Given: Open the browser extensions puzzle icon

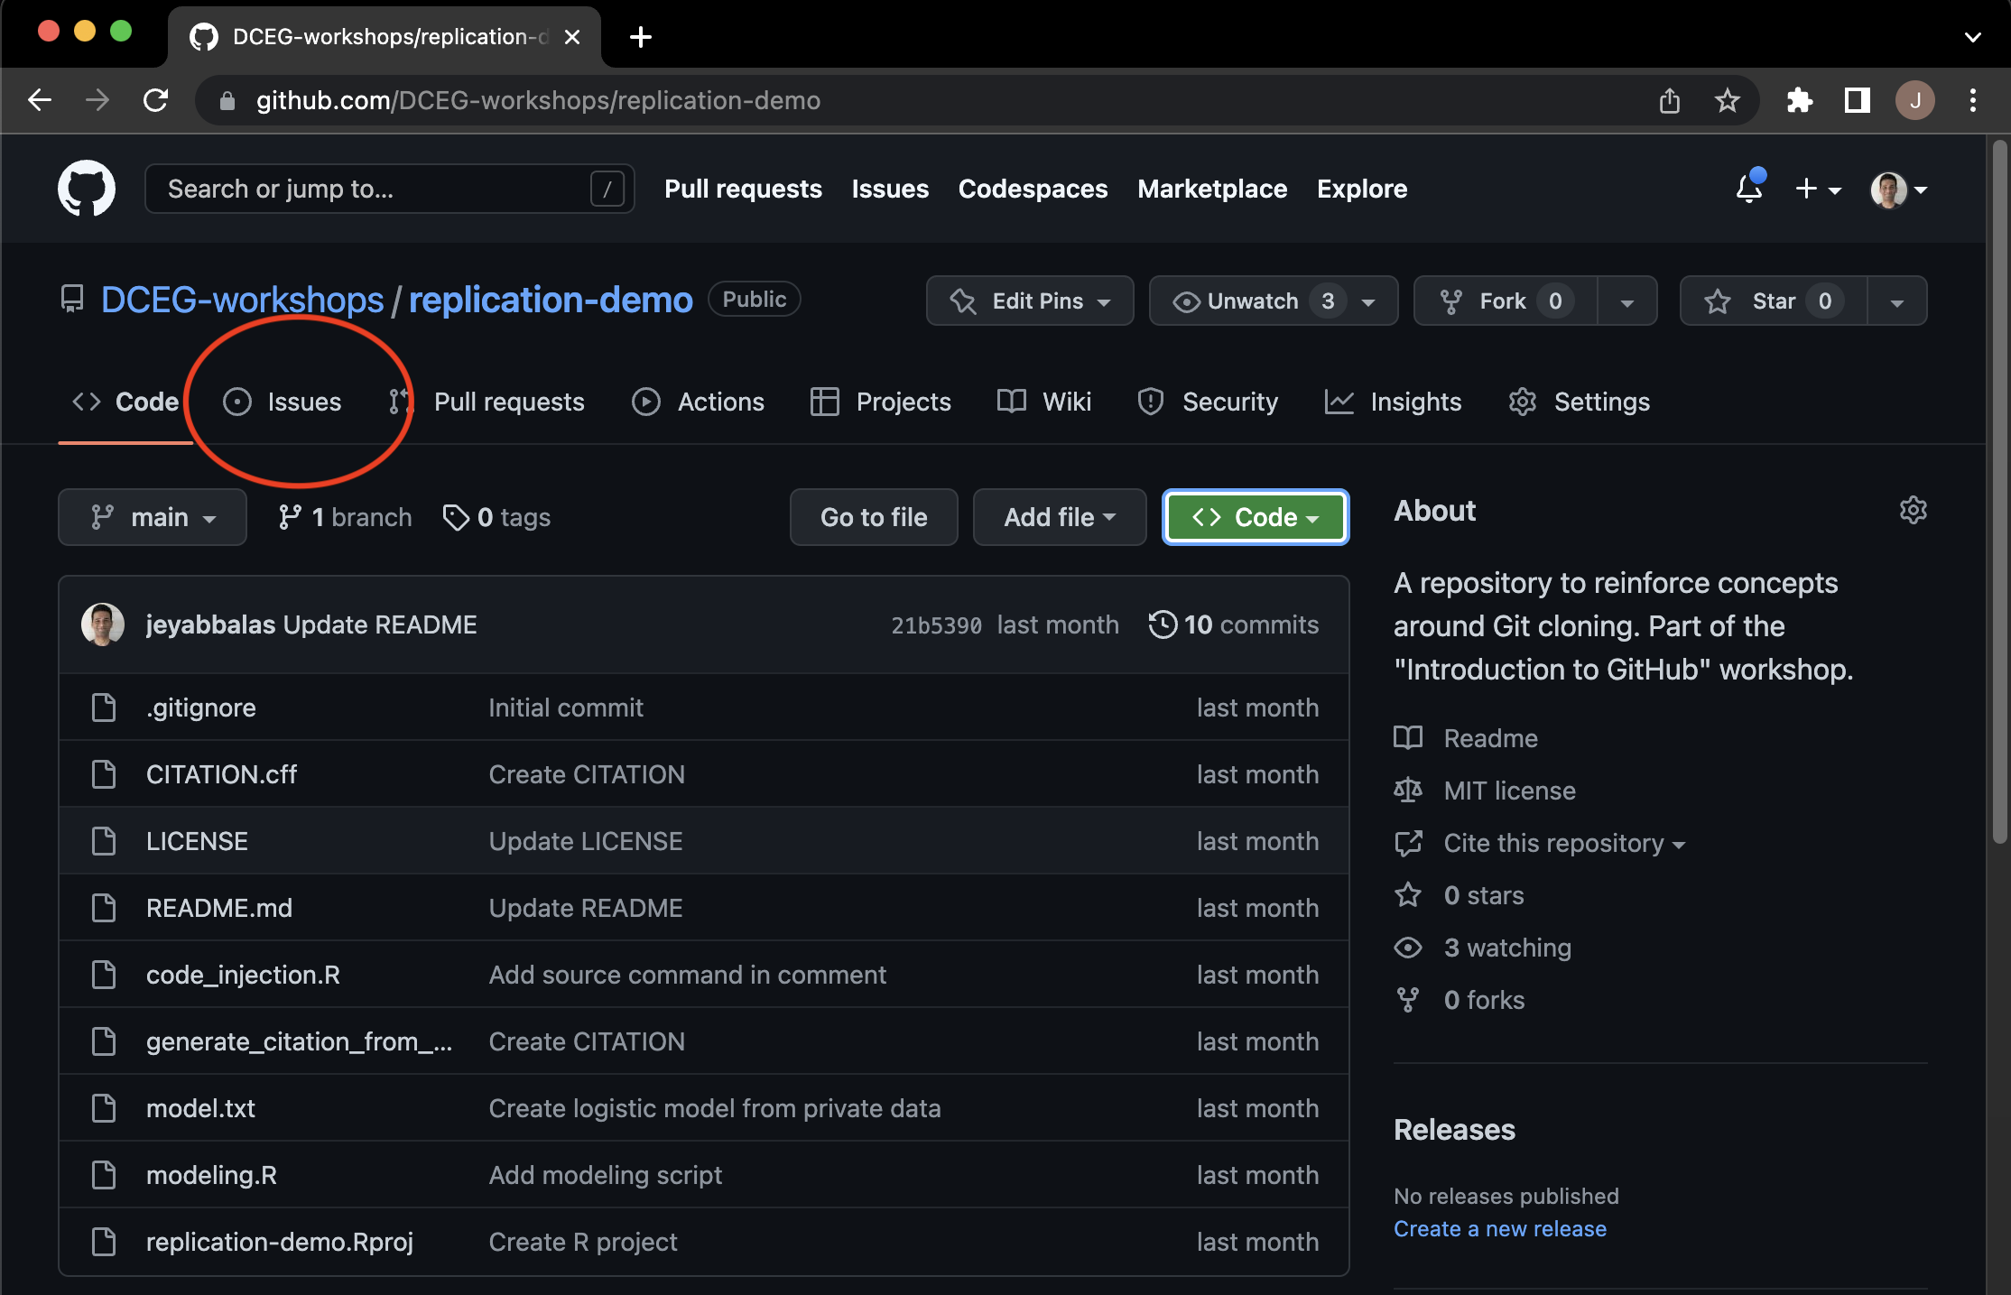Looking at the screenshot, I should coord(1800,100).
